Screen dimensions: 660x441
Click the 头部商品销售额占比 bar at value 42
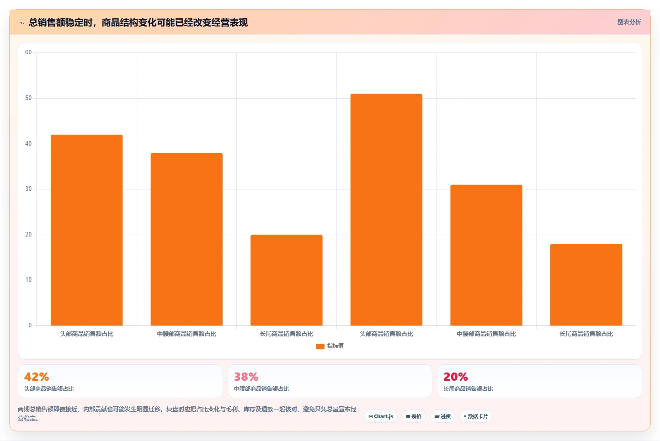click(x=87, y=230)
